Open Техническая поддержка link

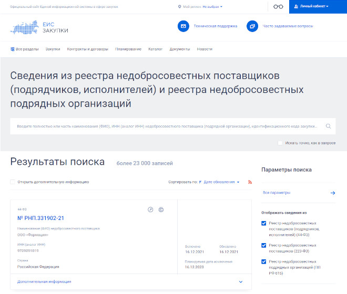point(216,26)
